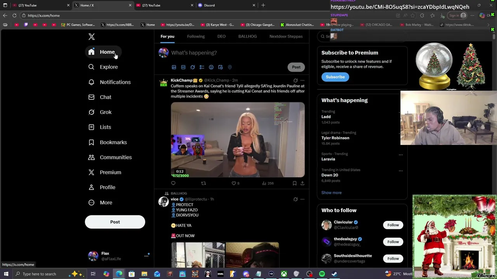Open Premium in the sidebar
The image size is (497, 279).
105,172
